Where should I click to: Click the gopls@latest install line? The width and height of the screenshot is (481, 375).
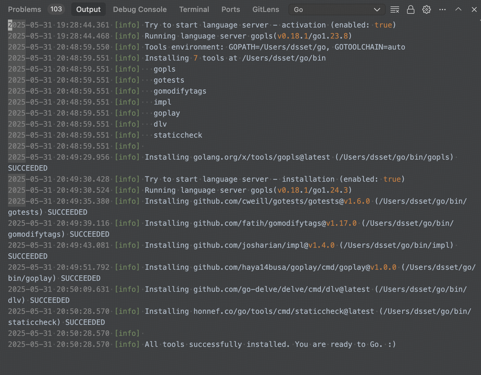click(231, 163)
